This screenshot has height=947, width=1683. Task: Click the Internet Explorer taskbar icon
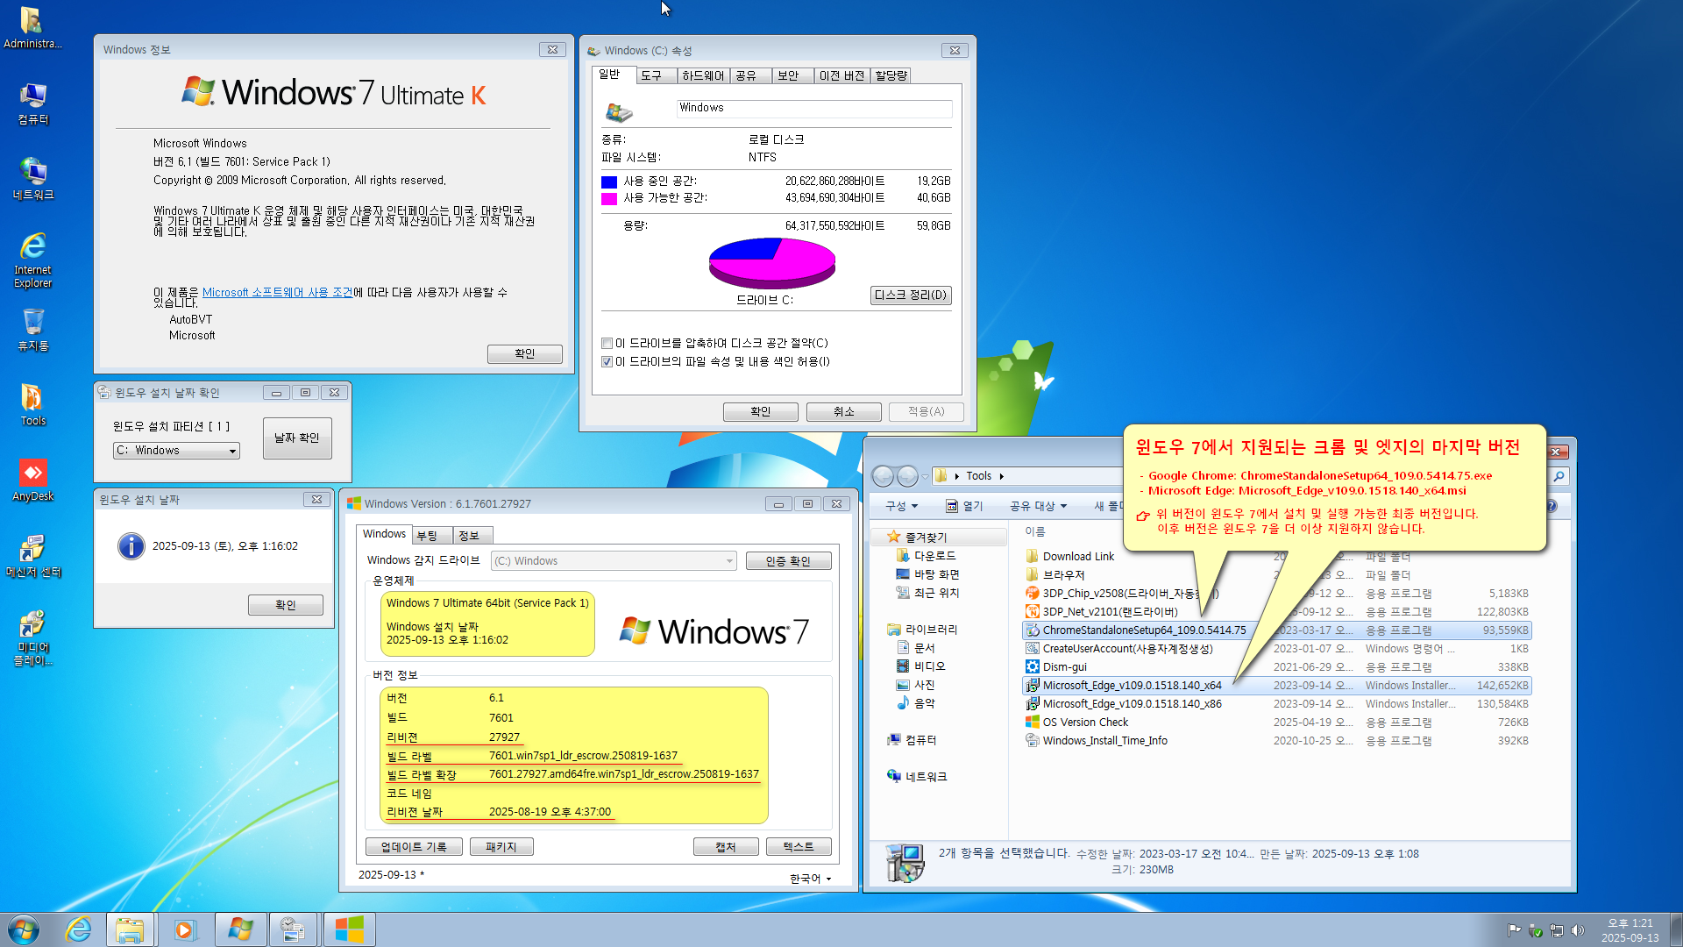click(79, 929)
